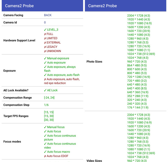The width and height of the screenshot is (168, 162).
Task: Select the 1/6 compensation step value
Action: [x=46, y=105]
